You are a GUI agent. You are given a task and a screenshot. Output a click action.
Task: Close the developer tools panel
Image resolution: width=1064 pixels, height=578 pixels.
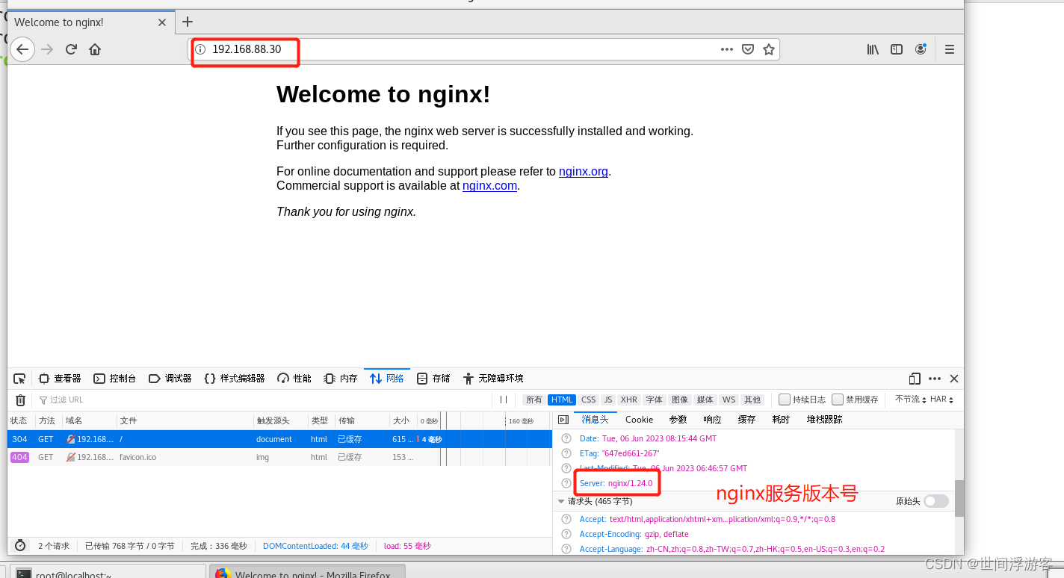pyautogui.click(x=953, y=379)
